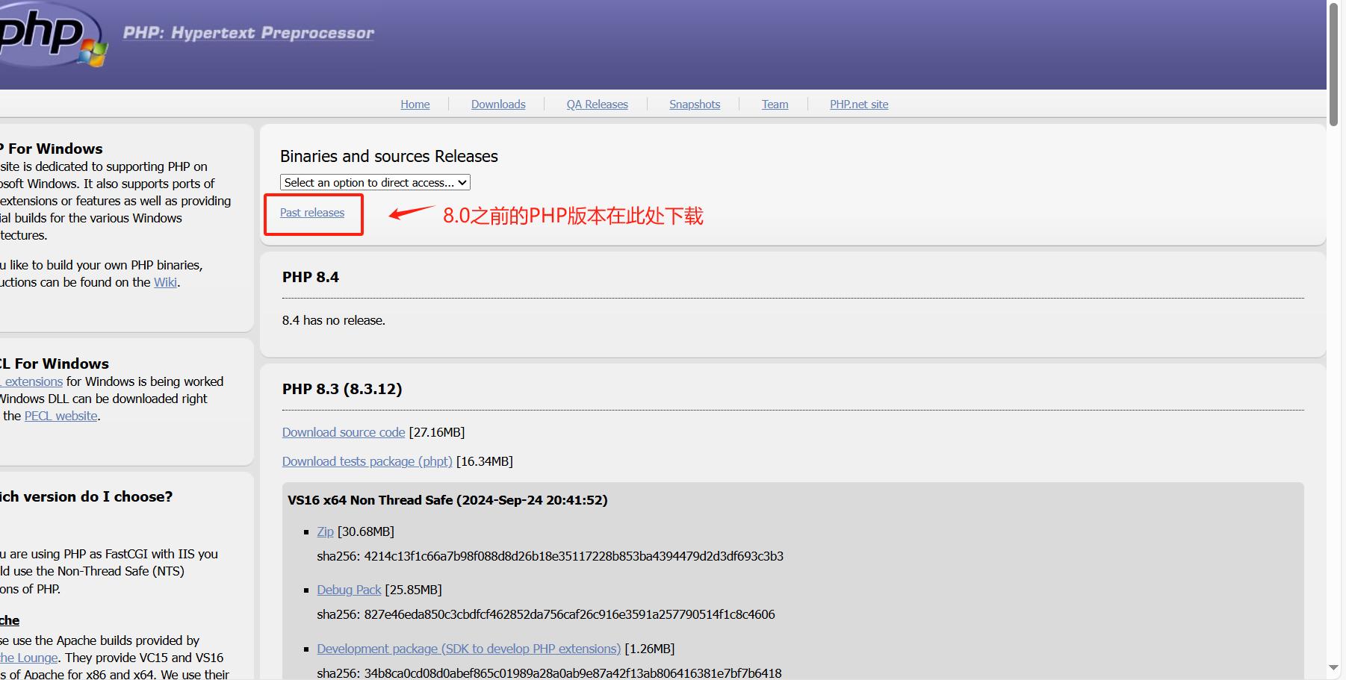Select the '8.4 has no release.' text
1346x680 pixels.
click(x=334, y=320)
